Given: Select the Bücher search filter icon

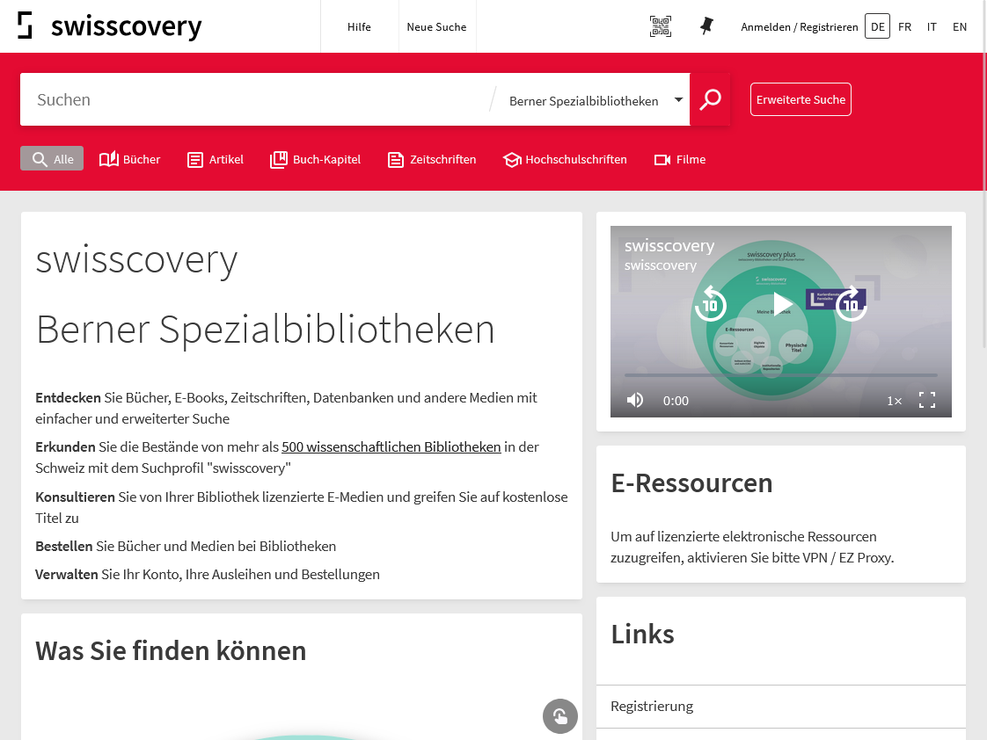Looking at the screenshot, I should tap(107, 159).
